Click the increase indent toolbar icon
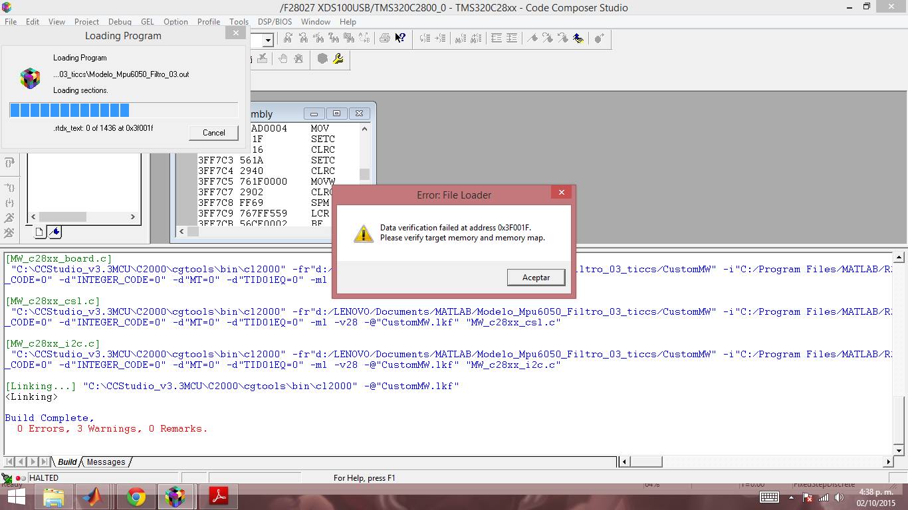908x510 pixels. [511, 38]
